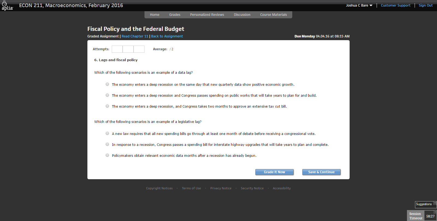Image resolution: width=437 pixels, height=221 pixels.
Task: Click Save & Continue
Action: pos(321,172)
